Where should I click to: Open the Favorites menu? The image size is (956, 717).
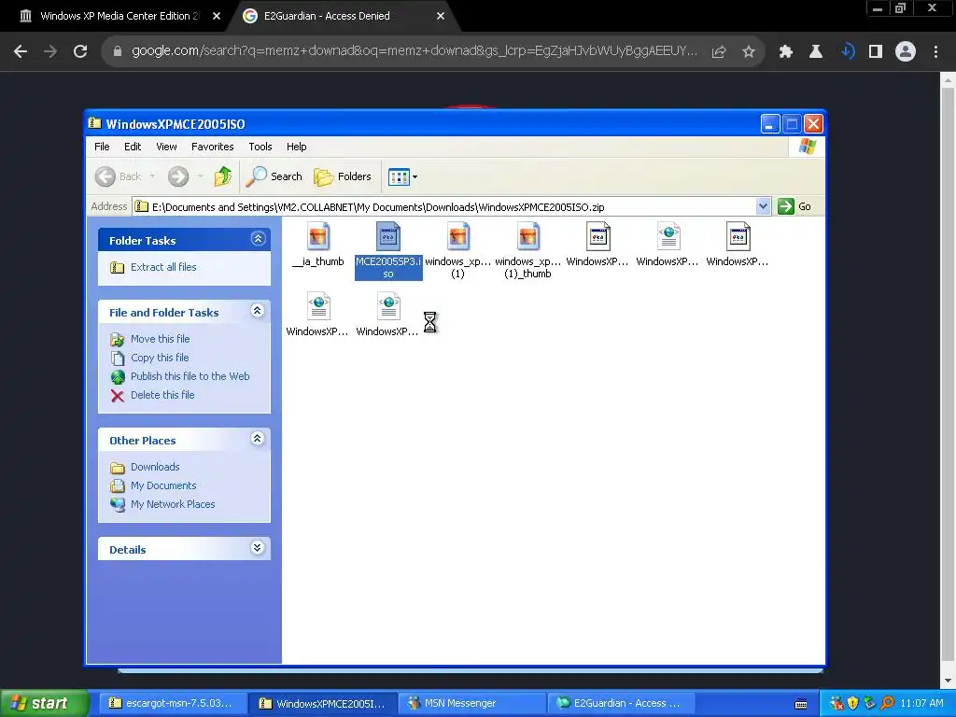coord(212,147)
